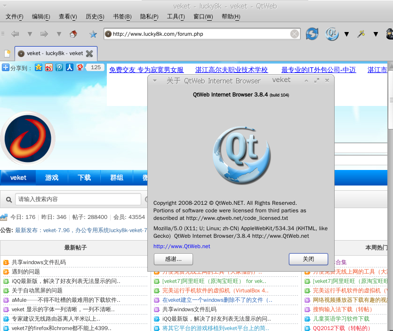This screenshot has height=331, width=393.
Task: Clear the address bar with X icon
Action: point(295,34)
